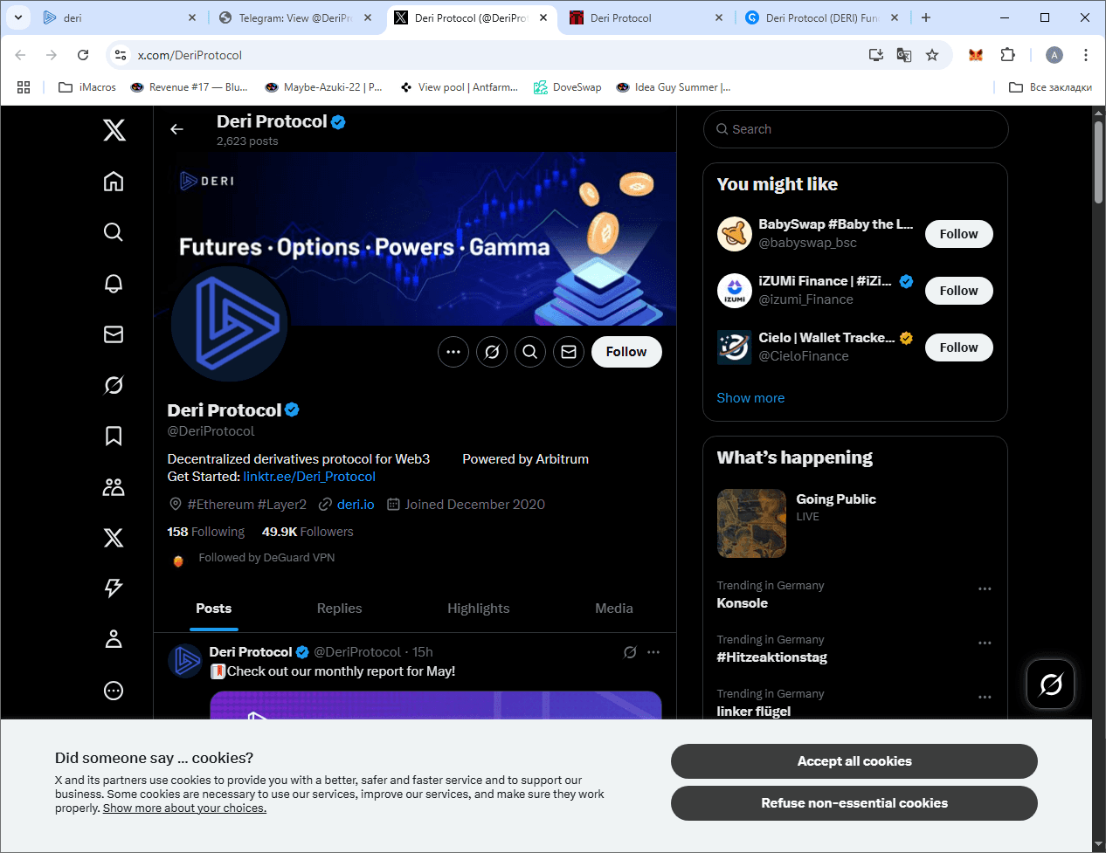Screen dimensions: 1106x853
Task: Open more options on the 15h post
Action: (653, 652)
